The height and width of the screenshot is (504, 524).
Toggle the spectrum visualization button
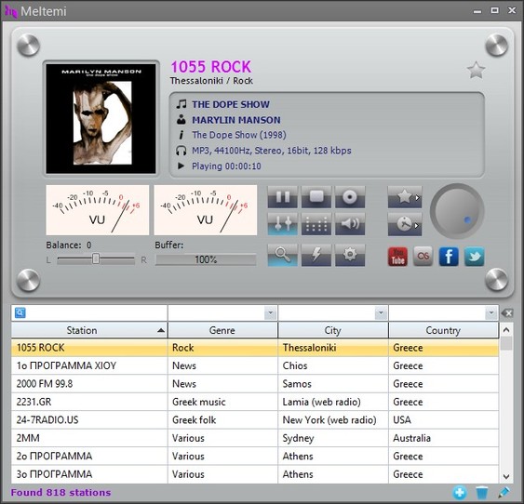(316, 224)
